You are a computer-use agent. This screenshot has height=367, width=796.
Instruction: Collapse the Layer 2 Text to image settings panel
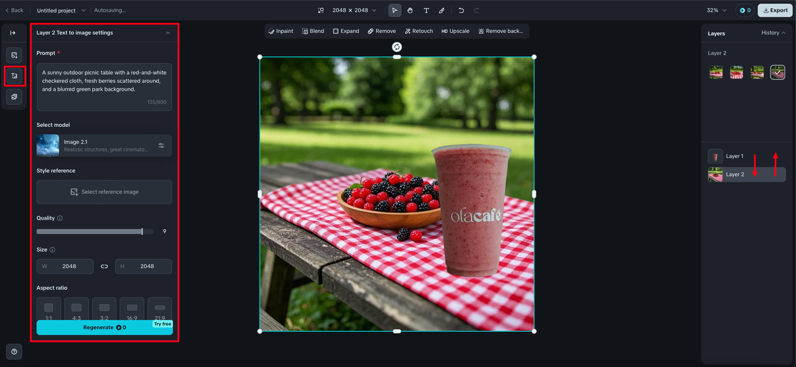(x=167, y=33)
